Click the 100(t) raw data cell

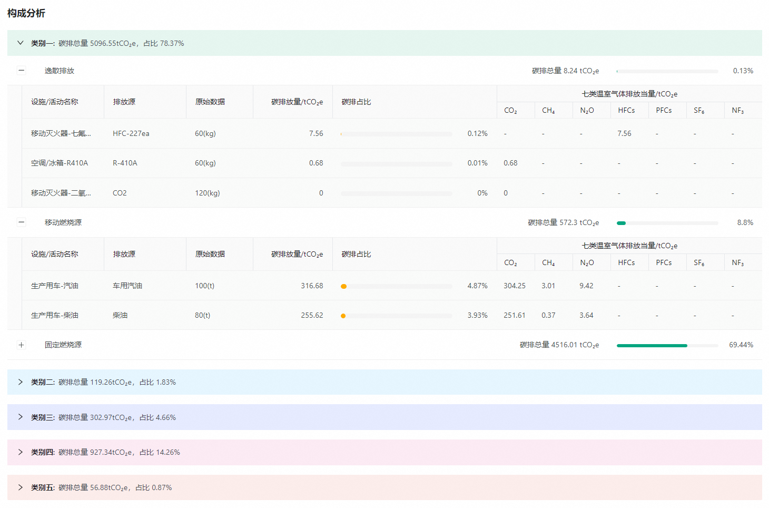coord(204,286)
